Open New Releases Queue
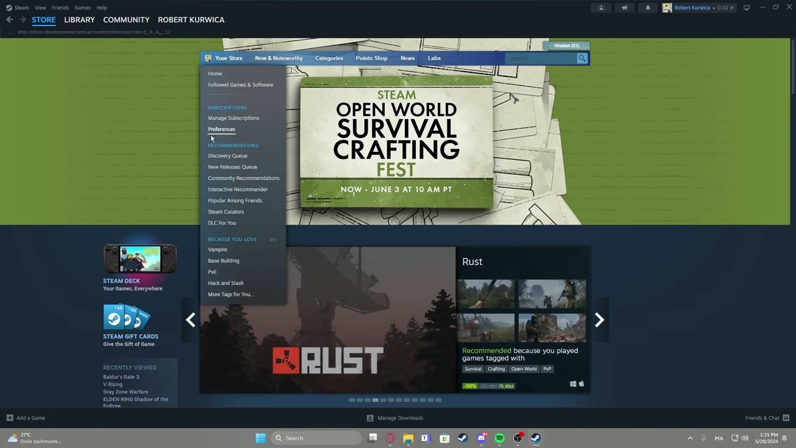 pos(232,167)
